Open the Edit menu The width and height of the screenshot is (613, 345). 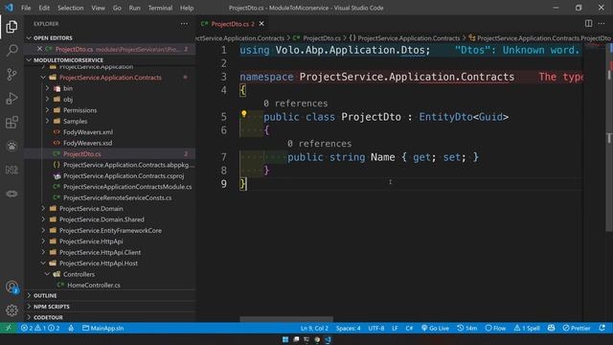44,8
